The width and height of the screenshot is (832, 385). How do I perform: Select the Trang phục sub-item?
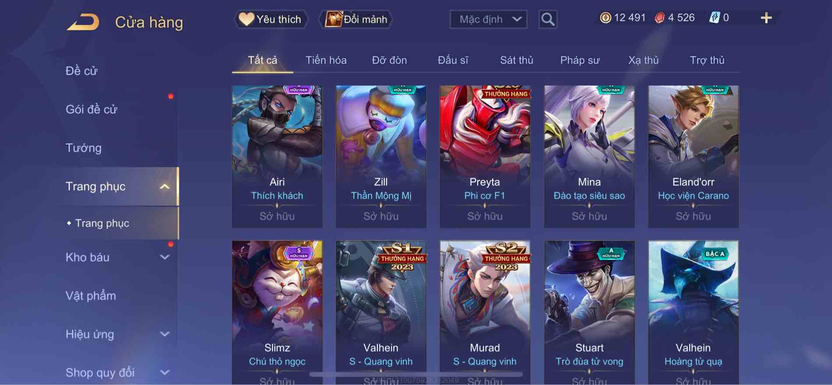[x=102, y=223]
